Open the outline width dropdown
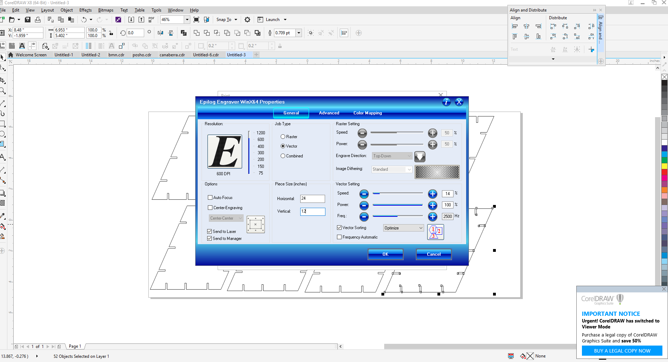The image size is (668, 362). (x=299, y=33)
